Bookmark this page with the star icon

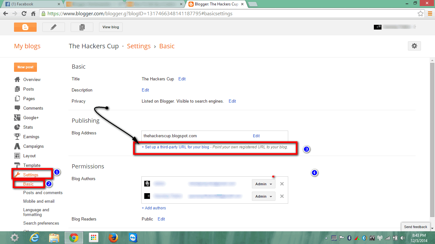pos(420,14)
